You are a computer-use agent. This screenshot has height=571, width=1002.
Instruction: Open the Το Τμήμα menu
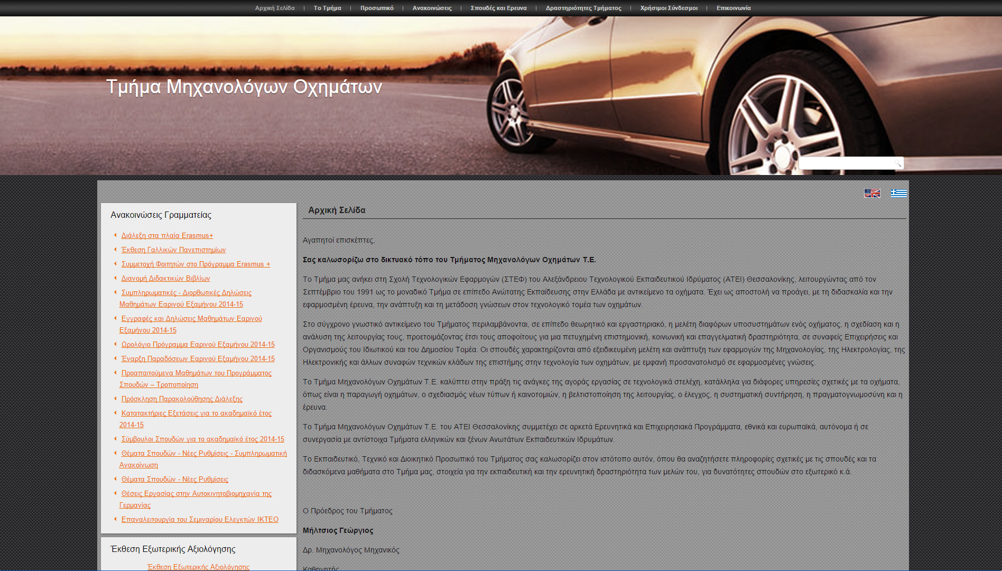tap(327, 8)
